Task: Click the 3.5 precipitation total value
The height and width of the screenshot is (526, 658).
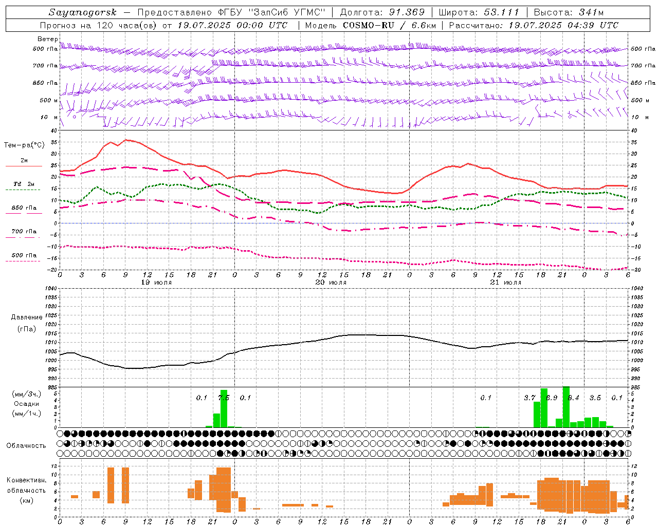Action: click(595, 398)
